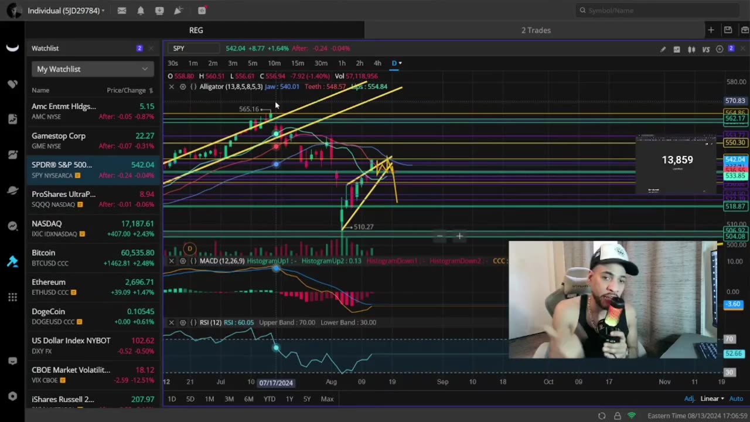Remove the MACD indicator with its X
The height and width of the screenshot is (422, 750).
point(171,261)
